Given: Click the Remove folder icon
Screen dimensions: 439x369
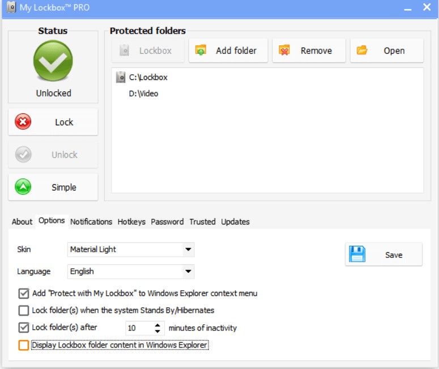Looking at the screenshot, I should coord(284,50).
